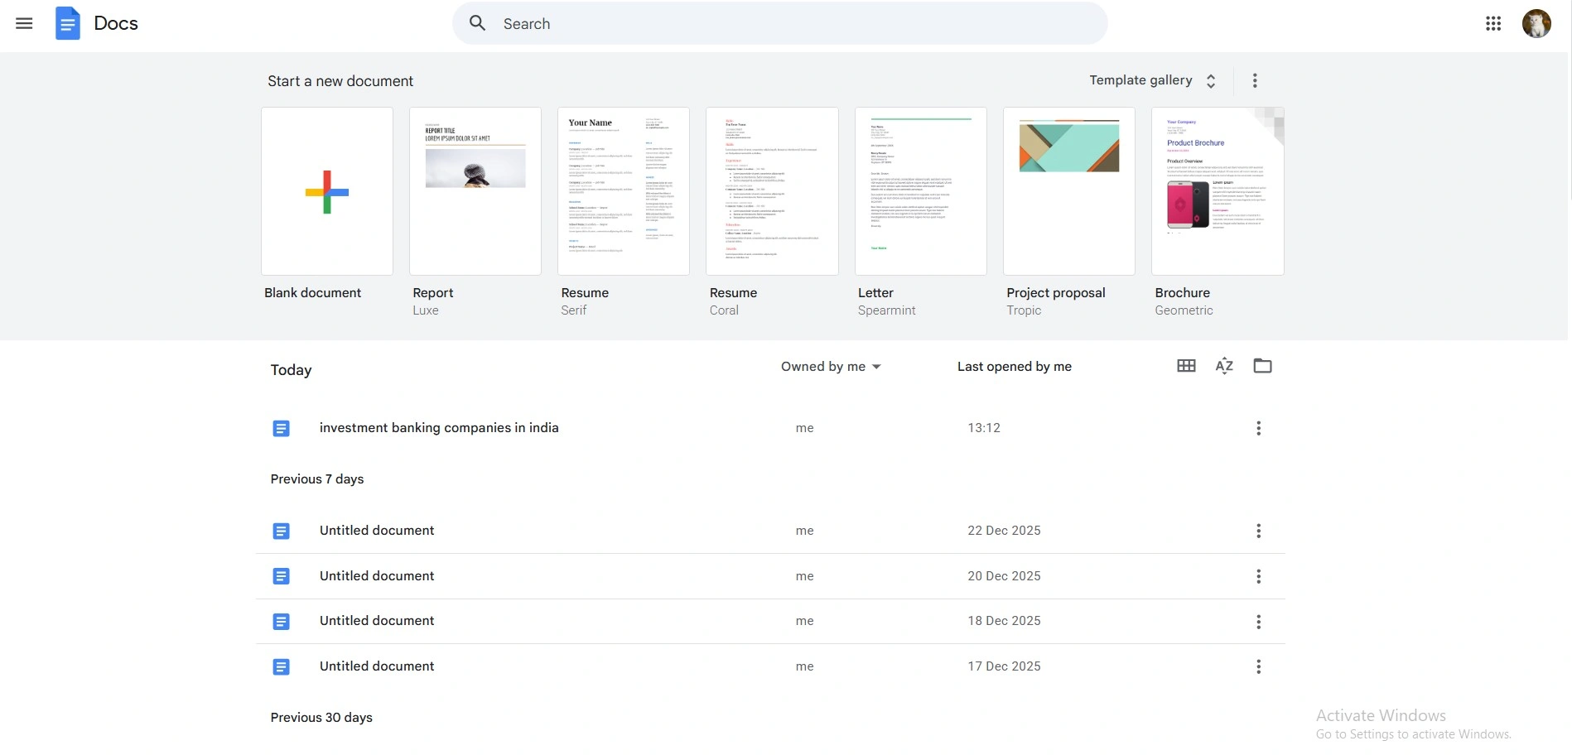The height and width of the screenshot is (755, 1572).
Task: Open file picker using the folder icon
Action: coord(1262,365)
